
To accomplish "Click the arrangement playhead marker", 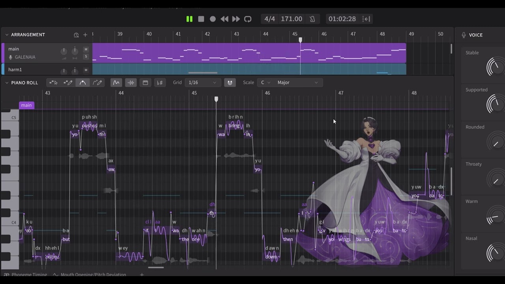I will click(300, 40).
